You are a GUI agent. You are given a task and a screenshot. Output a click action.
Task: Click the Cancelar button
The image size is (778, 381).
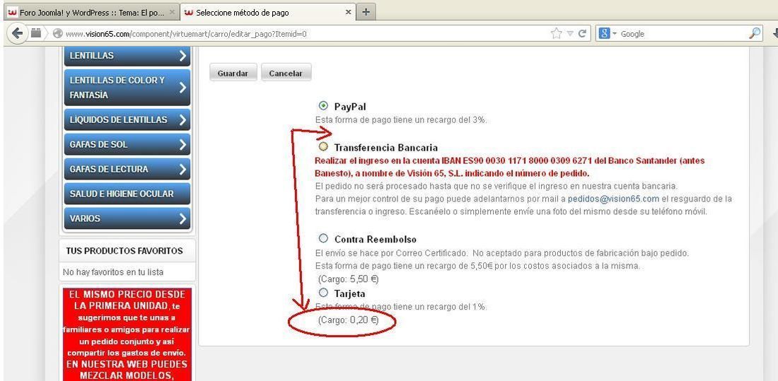pyautogui.click(x=286, y=72)
